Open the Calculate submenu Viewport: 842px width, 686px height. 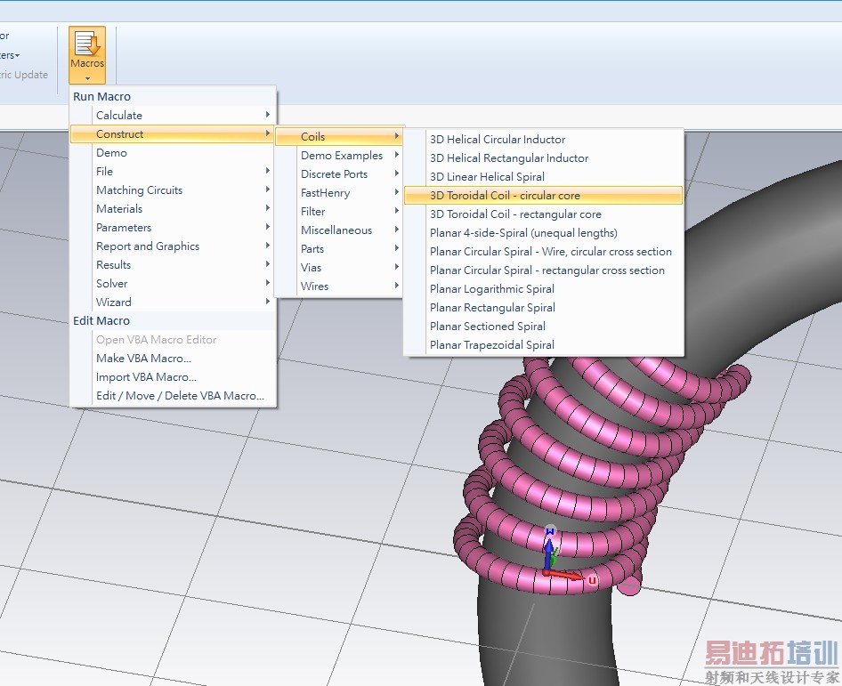pyautogui.click(x=173, y=116)
